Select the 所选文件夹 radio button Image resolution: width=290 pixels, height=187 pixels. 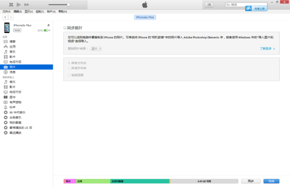(69, 68)
